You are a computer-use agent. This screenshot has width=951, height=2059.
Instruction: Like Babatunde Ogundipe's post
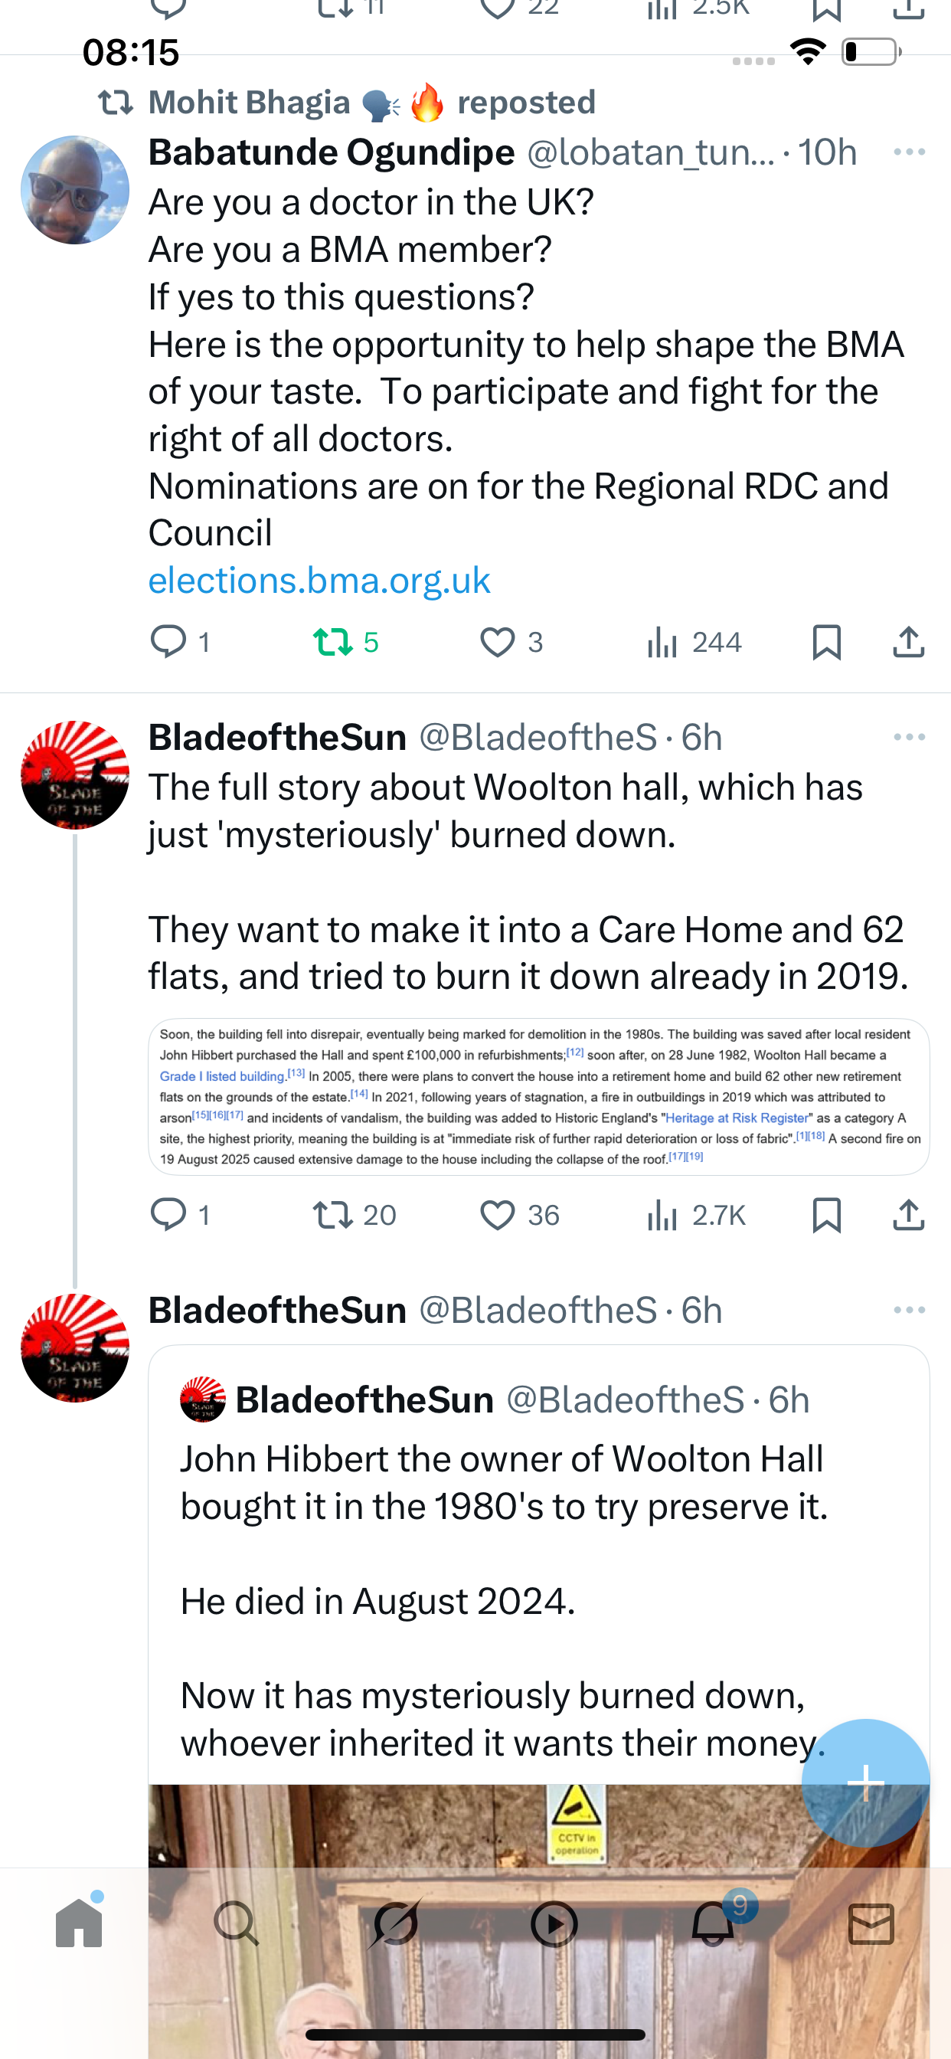(497, 643)
